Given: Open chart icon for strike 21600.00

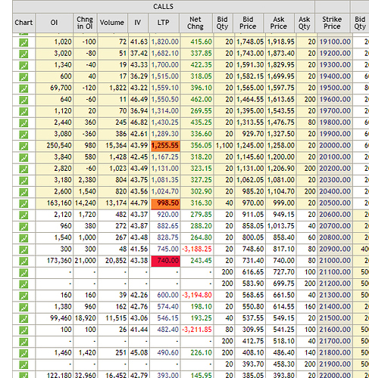Looking at the screenshot, I should pyautogui.click(x=23, y=330).
